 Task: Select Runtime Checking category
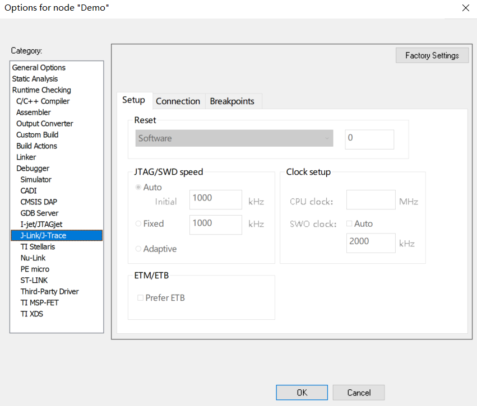point(41,90)
